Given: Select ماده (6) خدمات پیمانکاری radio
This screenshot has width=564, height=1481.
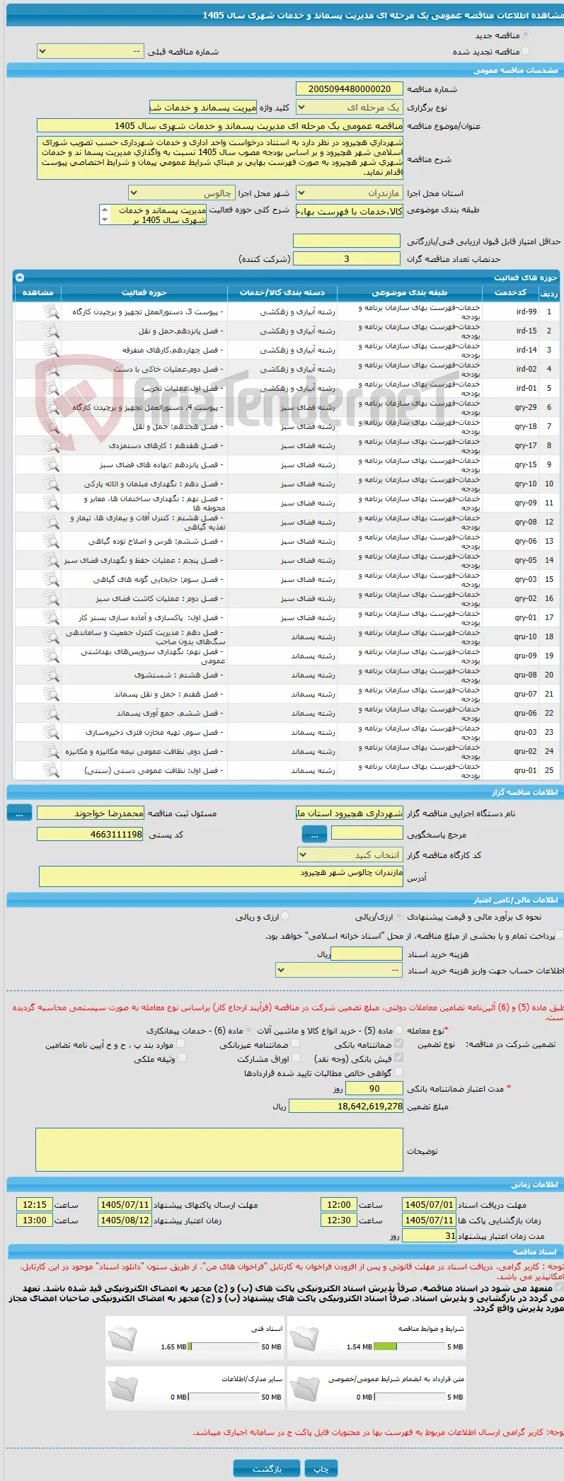Looking at the screenshot, I should tap(250, 1030).
